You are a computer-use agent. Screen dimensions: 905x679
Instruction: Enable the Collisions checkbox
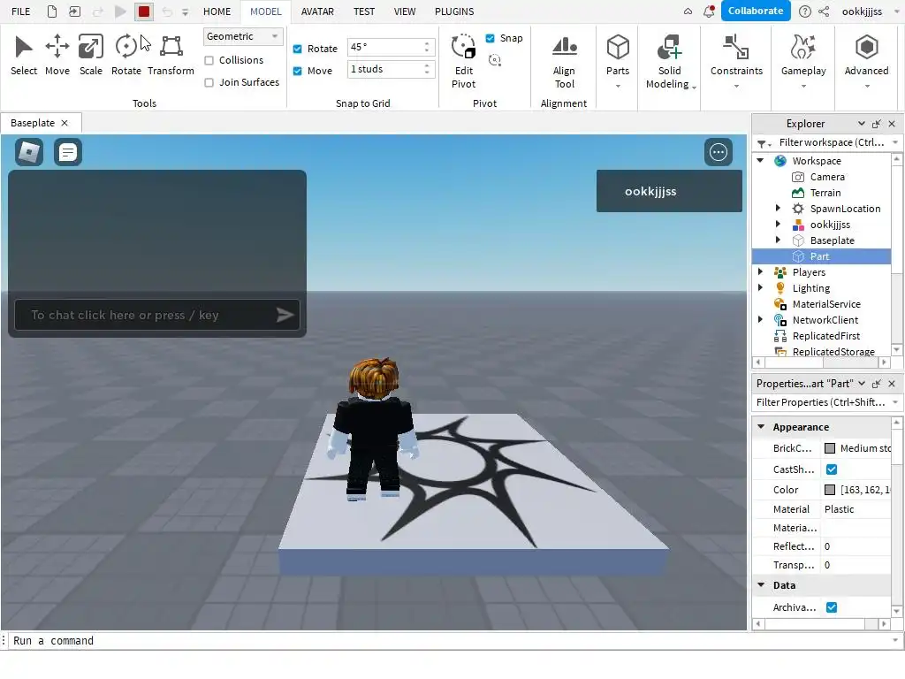(209, 60)
